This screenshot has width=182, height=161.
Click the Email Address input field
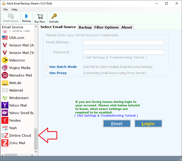click(123, 43)
